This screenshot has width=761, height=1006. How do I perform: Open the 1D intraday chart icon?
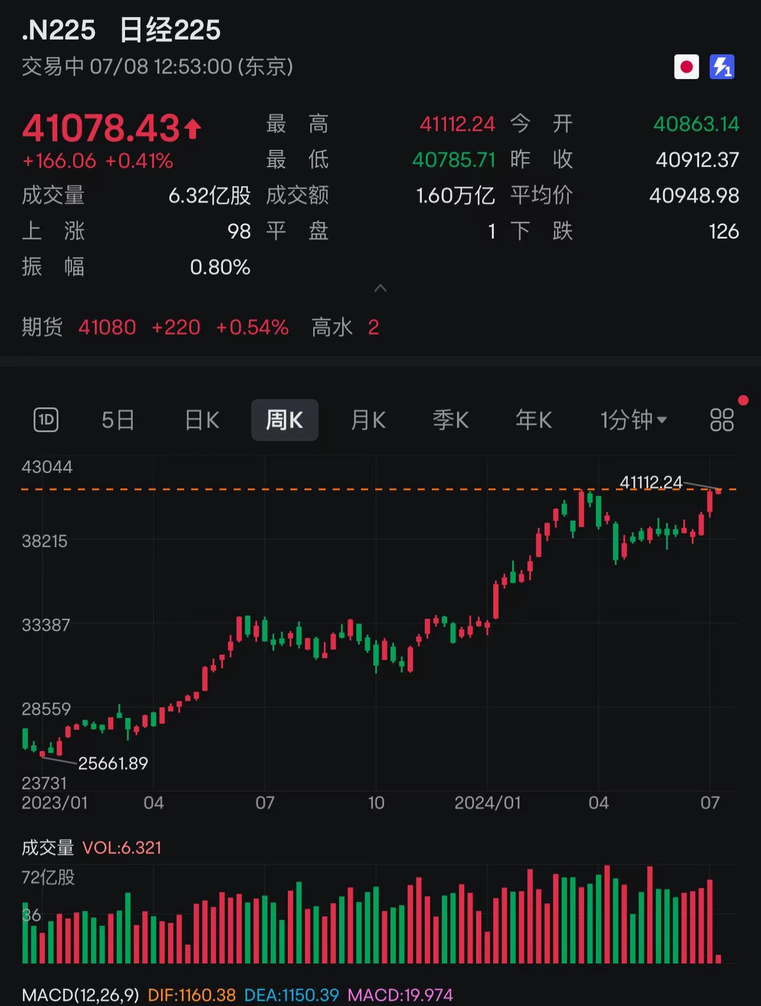pyautogui.click(x=46, y=420)
